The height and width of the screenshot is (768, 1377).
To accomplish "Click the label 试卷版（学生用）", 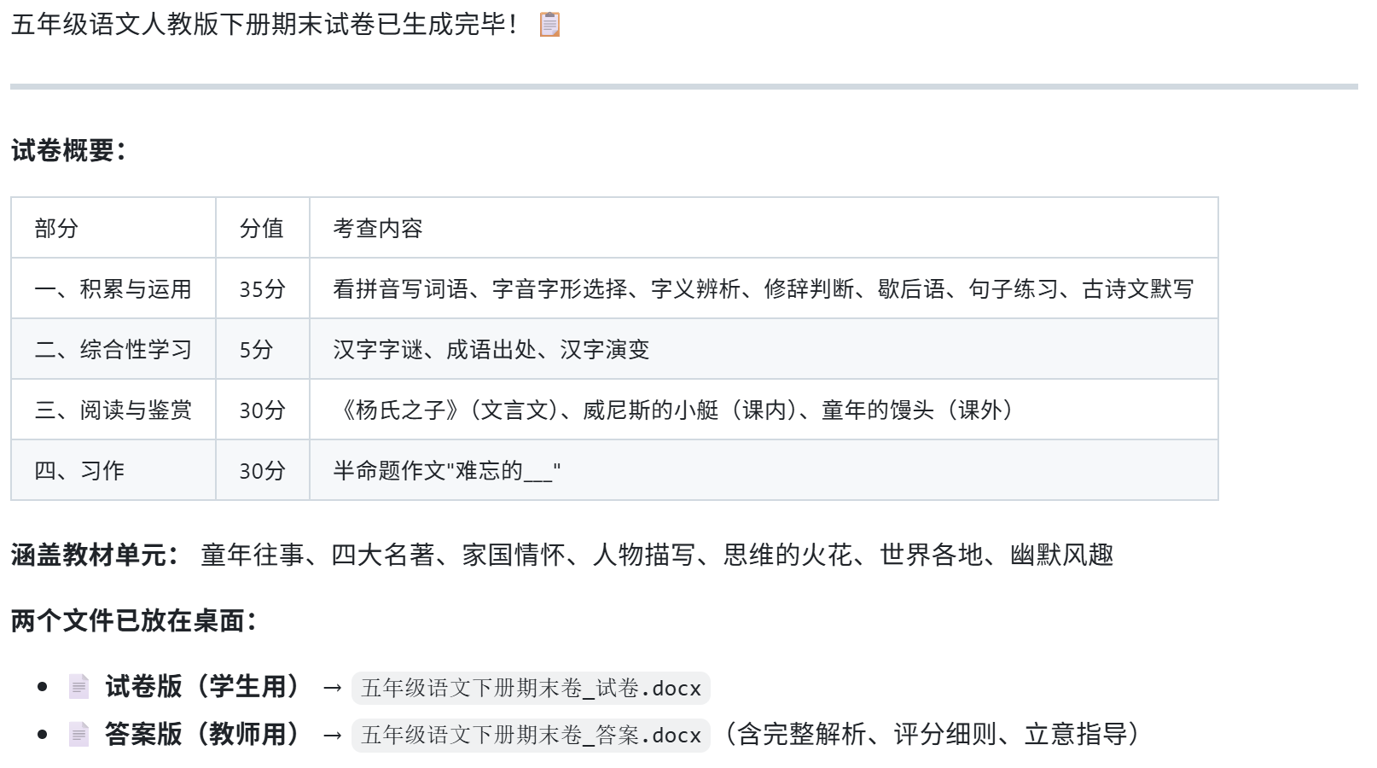I will click(x=204, y=687).
